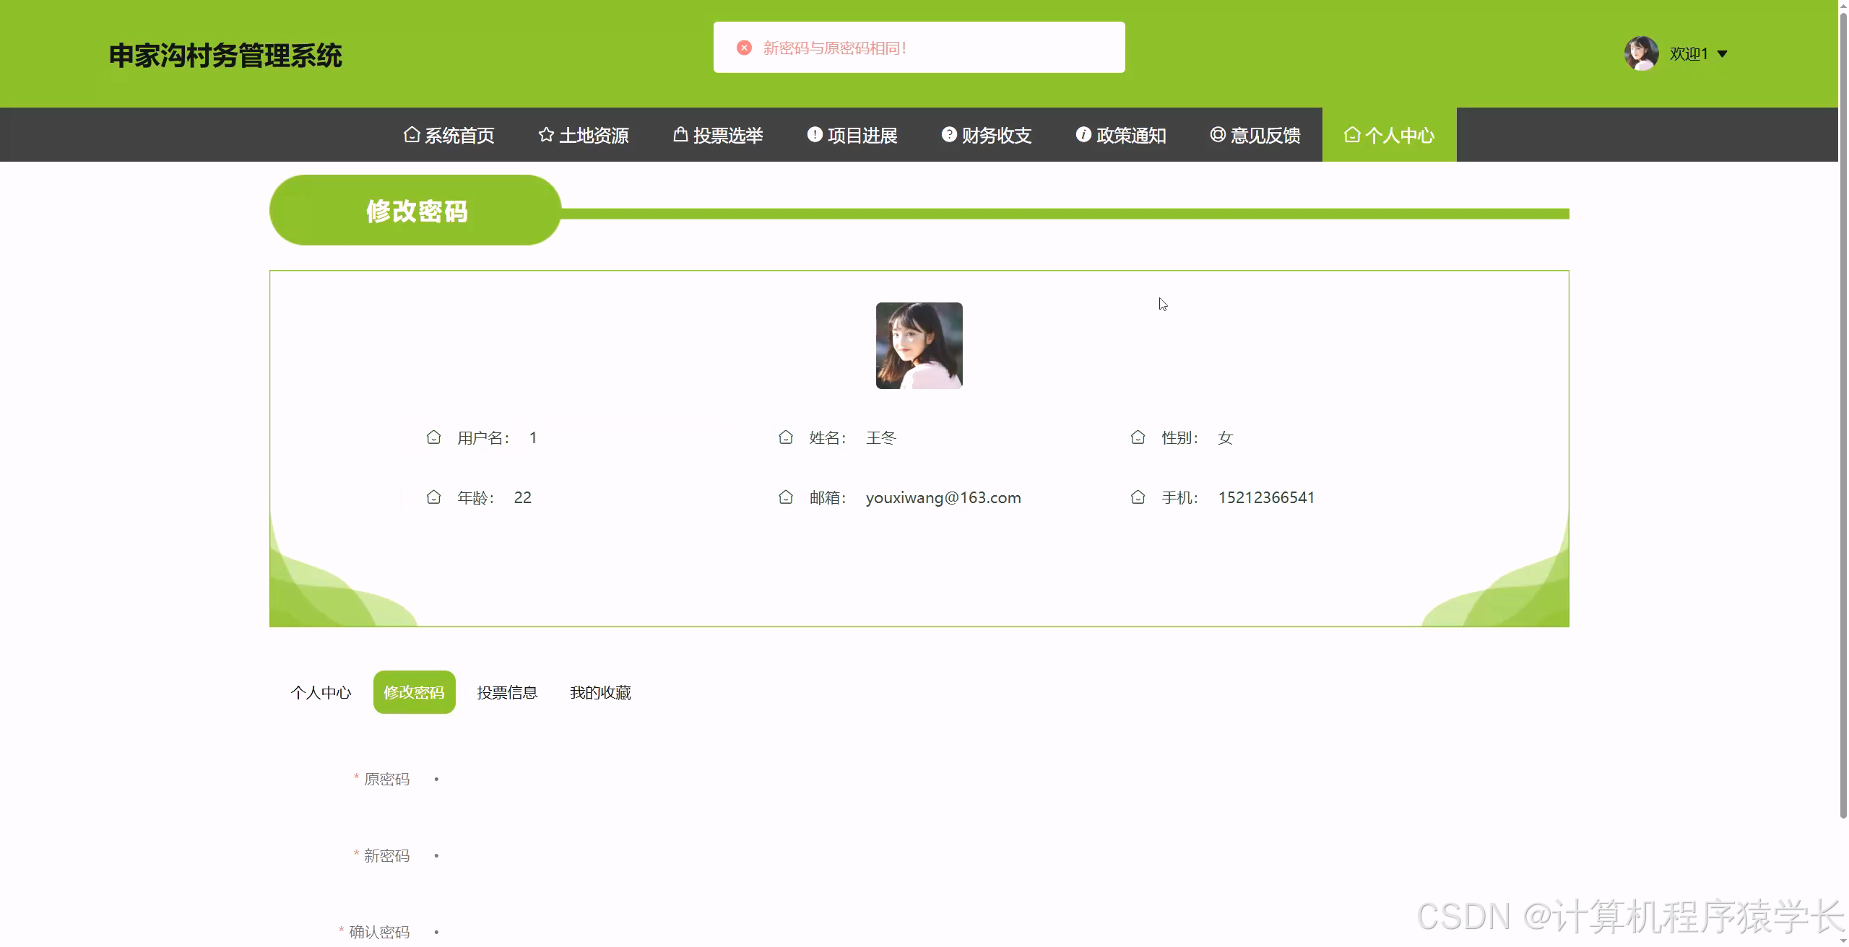Select the star icon for 土地资源

pyautogui.click(x=545, y=134)
